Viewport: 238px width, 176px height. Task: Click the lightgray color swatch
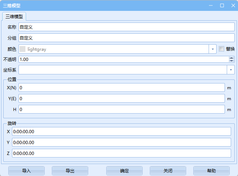pos(23,49)
